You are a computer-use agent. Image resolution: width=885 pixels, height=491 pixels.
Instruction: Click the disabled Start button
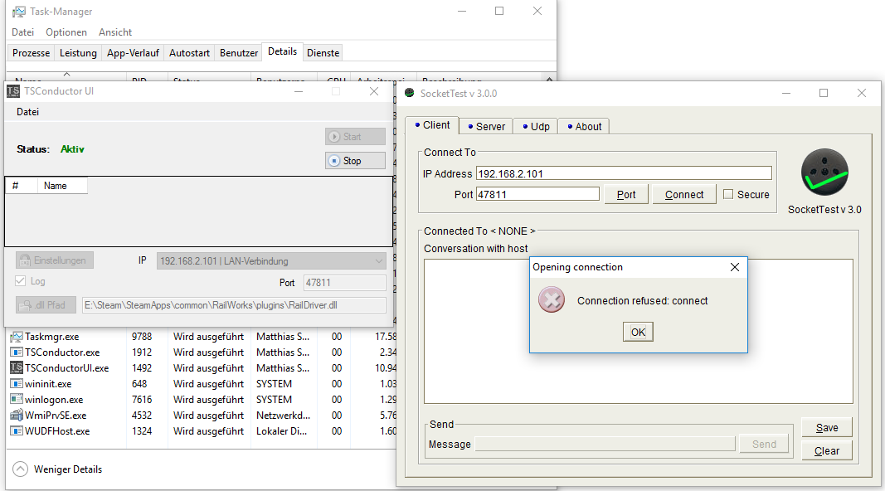point(355,137)
